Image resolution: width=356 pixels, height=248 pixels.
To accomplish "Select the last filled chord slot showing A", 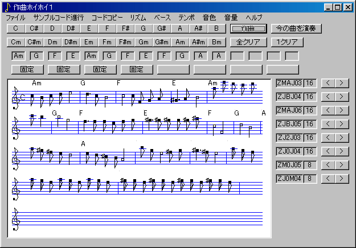I will tap(219, 56).
